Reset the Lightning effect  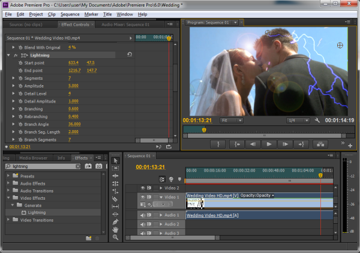pos(130,55)
